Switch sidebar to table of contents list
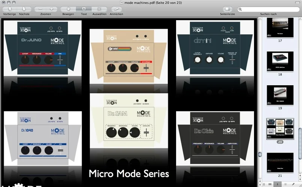The width and height of the screenshot is (302, 187). 285,184
